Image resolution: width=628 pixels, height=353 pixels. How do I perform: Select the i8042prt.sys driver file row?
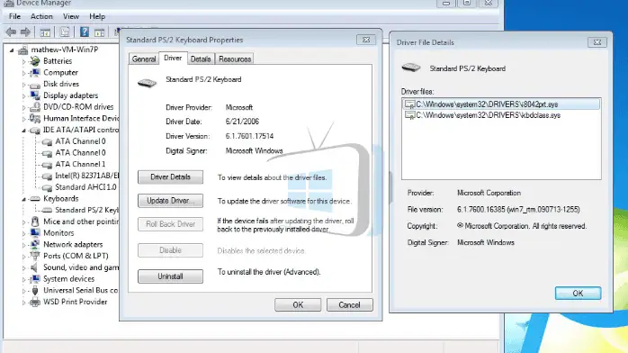501,104
